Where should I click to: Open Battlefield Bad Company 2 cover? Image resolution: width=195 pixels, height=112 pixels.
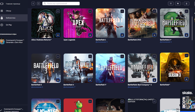[x=143, y=68]
